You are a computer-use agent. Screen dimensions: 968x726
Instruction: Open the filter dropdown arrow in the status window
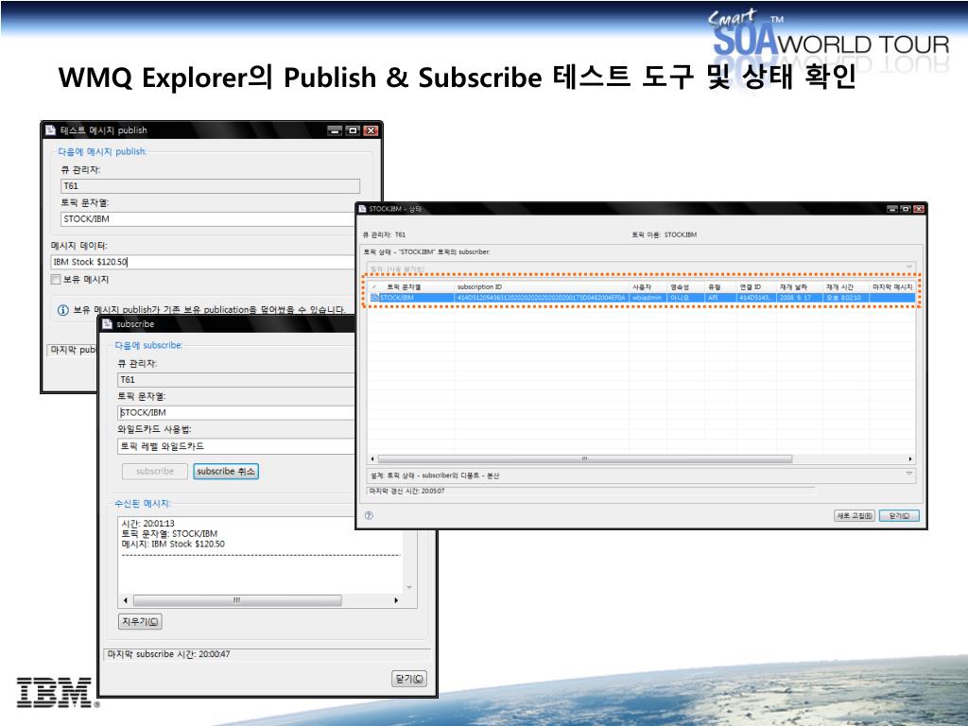(908, 268)
